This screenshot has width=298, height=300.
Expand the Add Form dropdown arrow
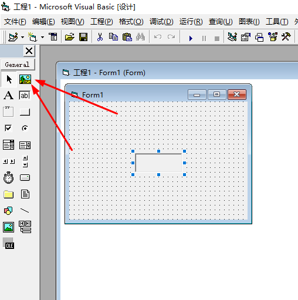42,37
